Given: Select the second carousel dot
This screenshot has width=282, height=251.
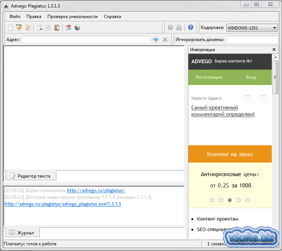Looking at the screenshot, I should pos(221,200).
